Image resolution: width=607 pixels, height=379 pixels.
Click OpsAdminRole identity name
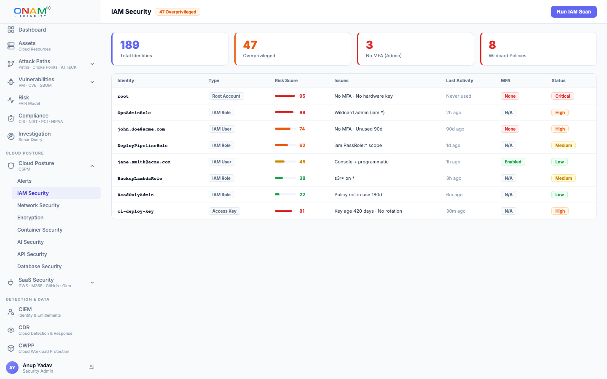pyautogui.click(x=134, y=113)
